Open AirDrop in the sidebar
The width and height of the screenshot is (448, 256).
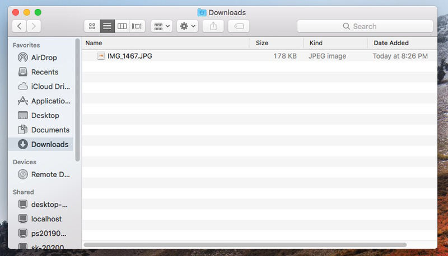tap(40, 58)
